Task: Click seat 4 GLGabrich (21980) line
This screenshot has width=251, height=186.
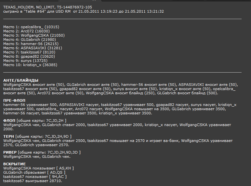Action: coord(30,40)
